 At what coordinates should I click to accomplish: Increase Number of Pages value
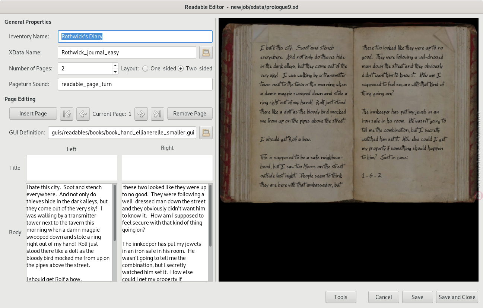coord(115,66)
